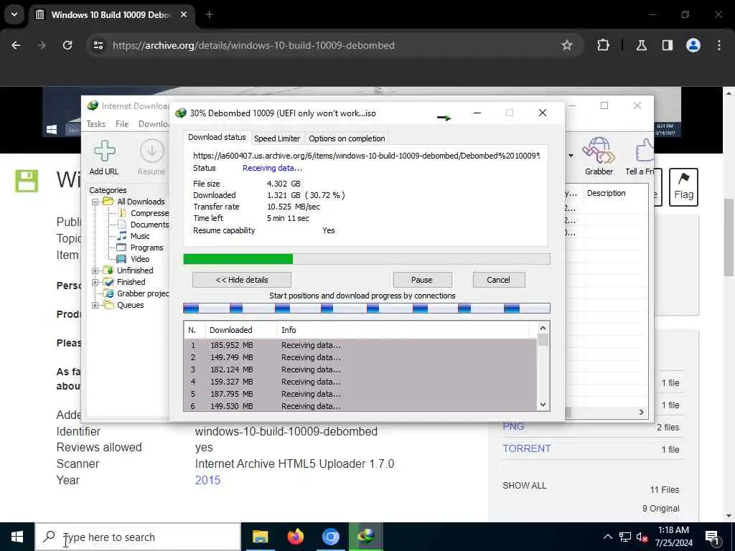This screenshot has width=735, height=551.
Task: Cancel the current download
Action: pos(498,280)
